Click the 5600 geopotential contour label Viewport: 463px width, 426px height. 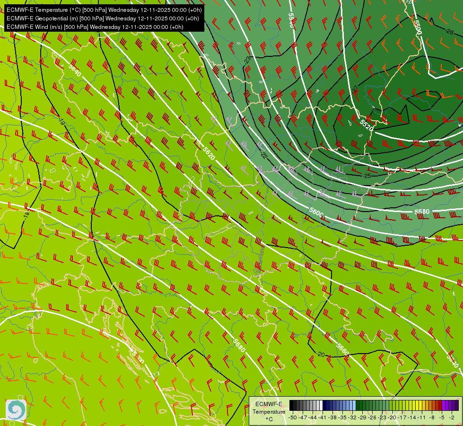coord(316,212)
